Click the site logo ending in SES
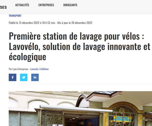 [3, 7]
